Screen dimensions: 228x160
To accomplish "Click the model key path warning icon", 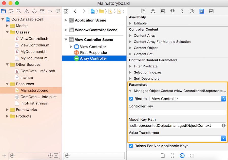I will 223,125.
